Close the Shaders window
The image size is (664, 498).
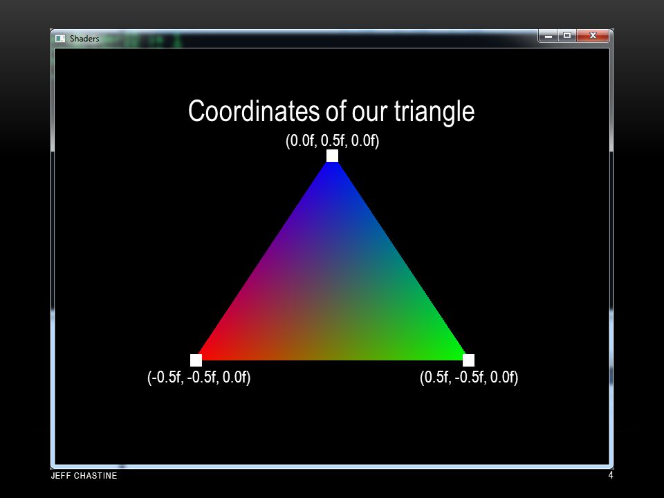pyautogui.click(x=593, y=35)
